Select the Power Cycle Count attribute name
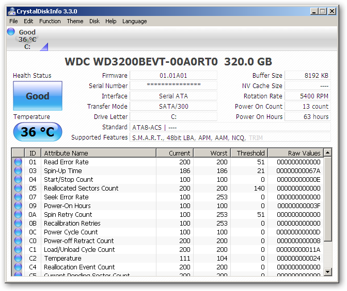This screenshot has width=347, height=291. pyautogui.click(x=71, y=232)
